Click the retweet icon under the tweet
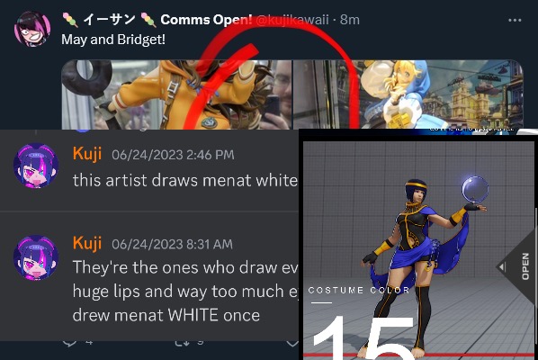 (x=183, y=342)
